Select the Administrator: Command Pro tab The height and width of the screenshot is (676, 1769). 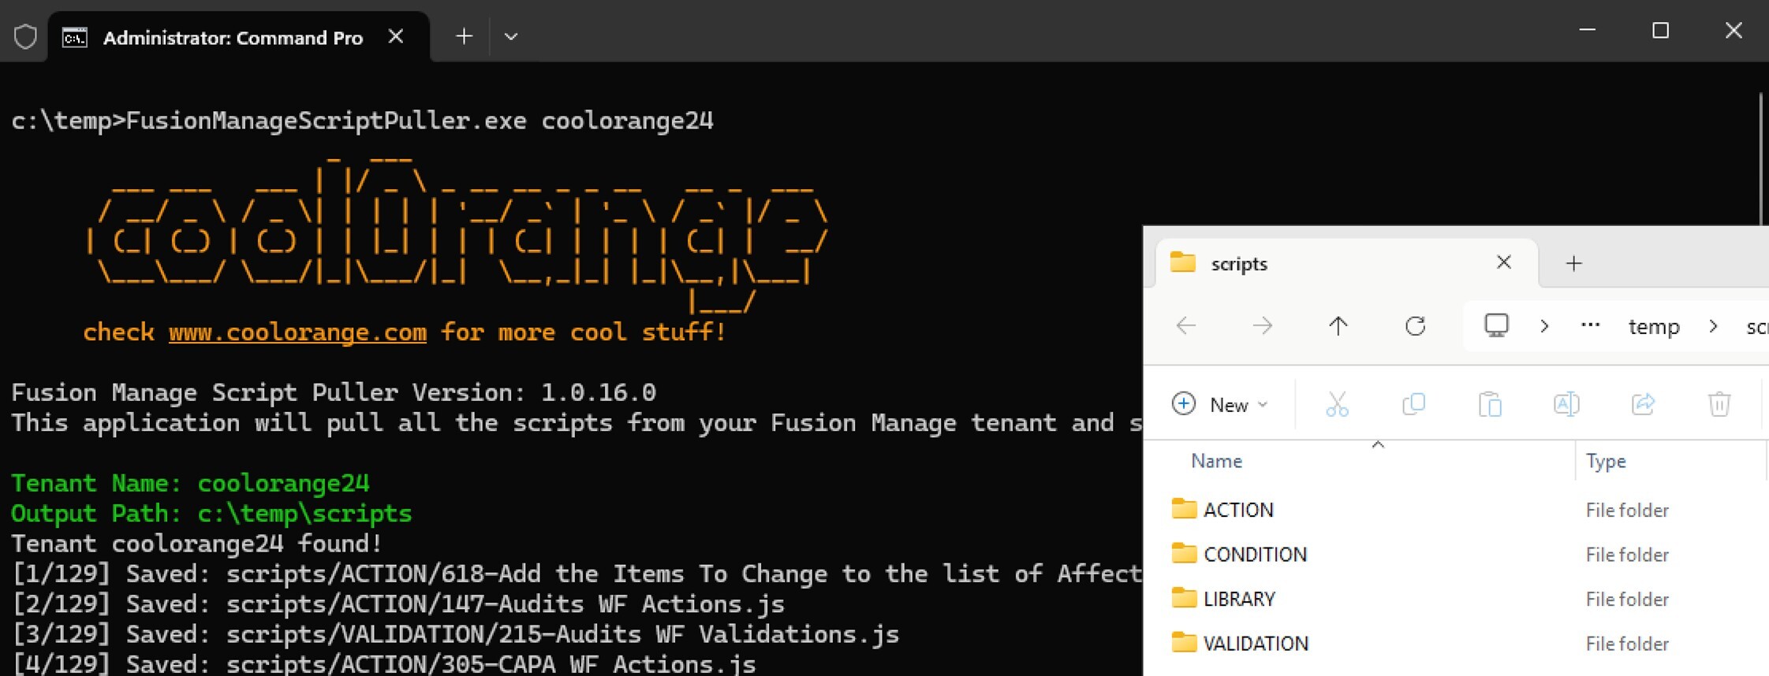238,37
